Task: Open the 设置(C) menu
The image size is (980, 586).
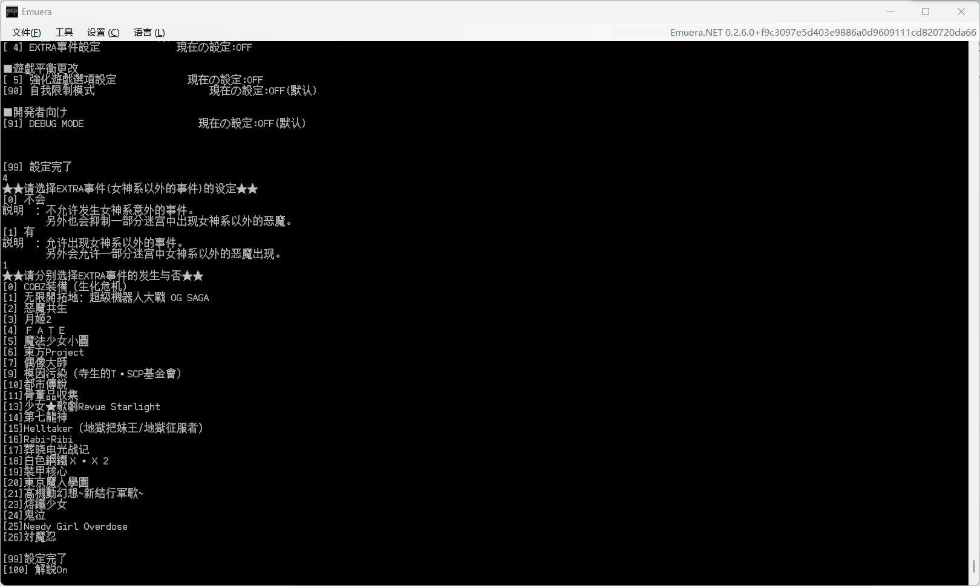Action: click(x=103, y=33)
